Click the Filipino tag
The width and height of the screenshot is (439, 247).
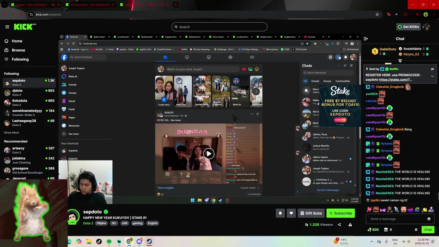click(102, 223)
